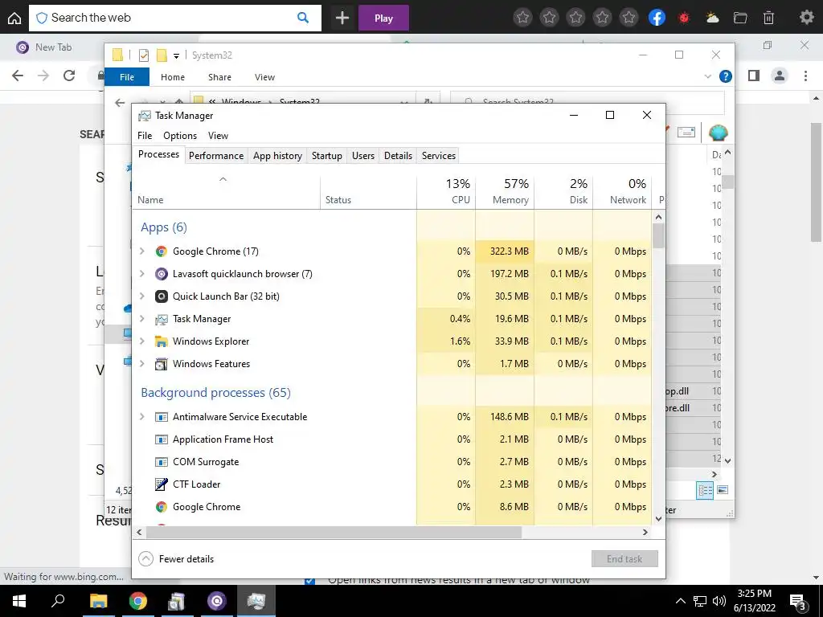
Task: Click the Windows Explorer process icon
Action: point(161,341)
